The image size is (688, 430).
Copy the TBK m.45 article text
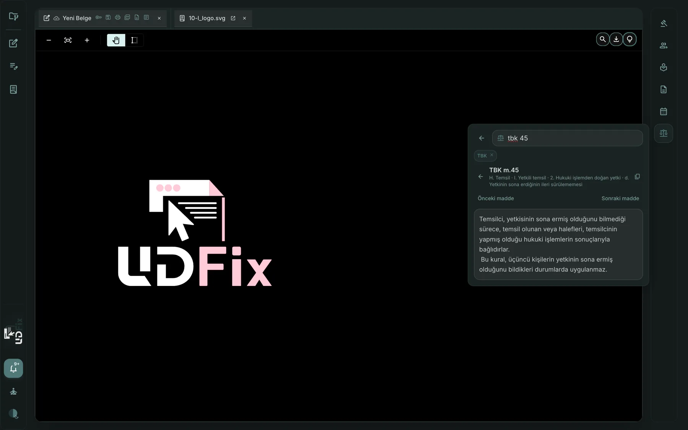637,177
